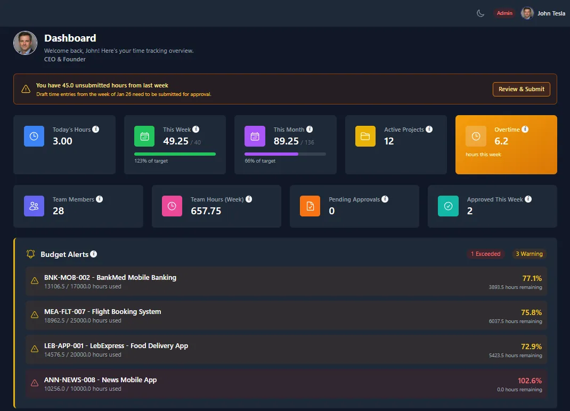Screen dimensions: 570x411
Task: Click the Team Members people icon
Action: pyautogui.click(x=34, y=206)
